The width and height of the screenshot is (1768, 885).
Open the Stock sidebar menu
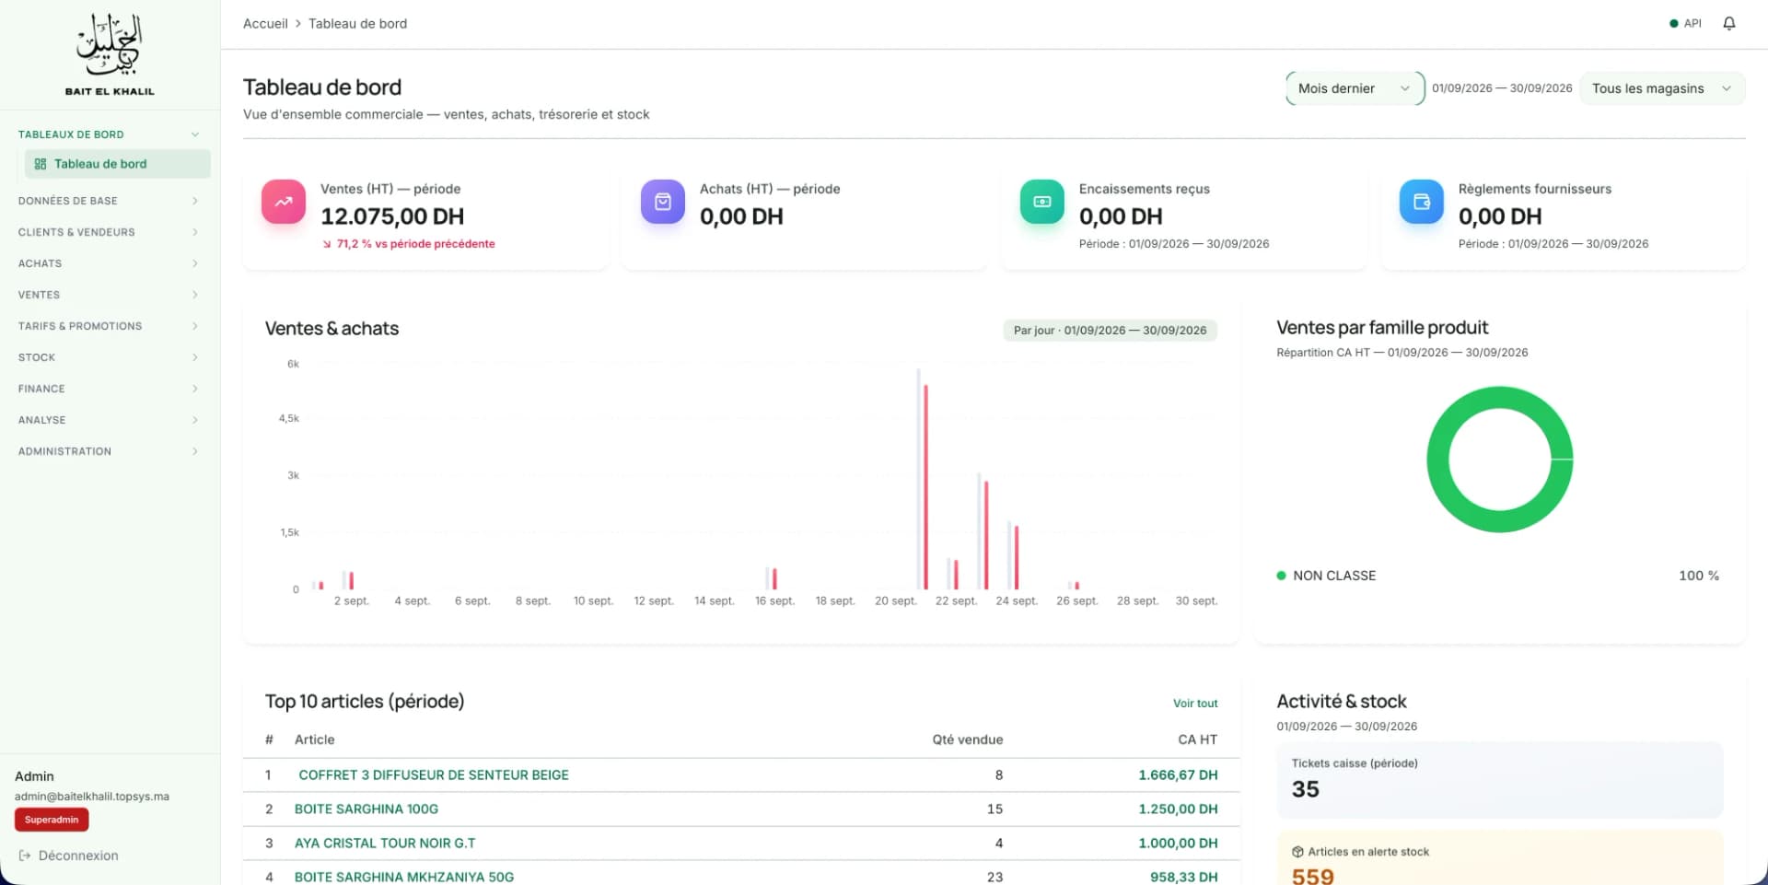pyautogui.click(x=110, y=357)
